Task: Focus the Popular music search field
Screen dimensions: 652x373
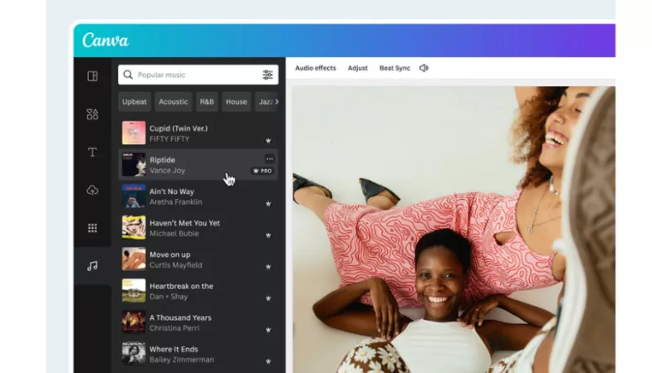Action: coord(199,75)
